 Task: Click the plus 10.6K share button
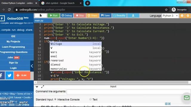pos(22,75)
